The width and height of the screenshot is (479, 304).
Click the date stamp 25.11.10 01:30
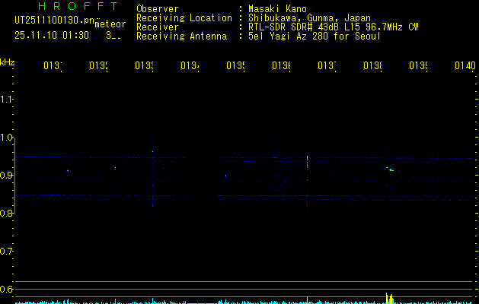click(52, 36)
